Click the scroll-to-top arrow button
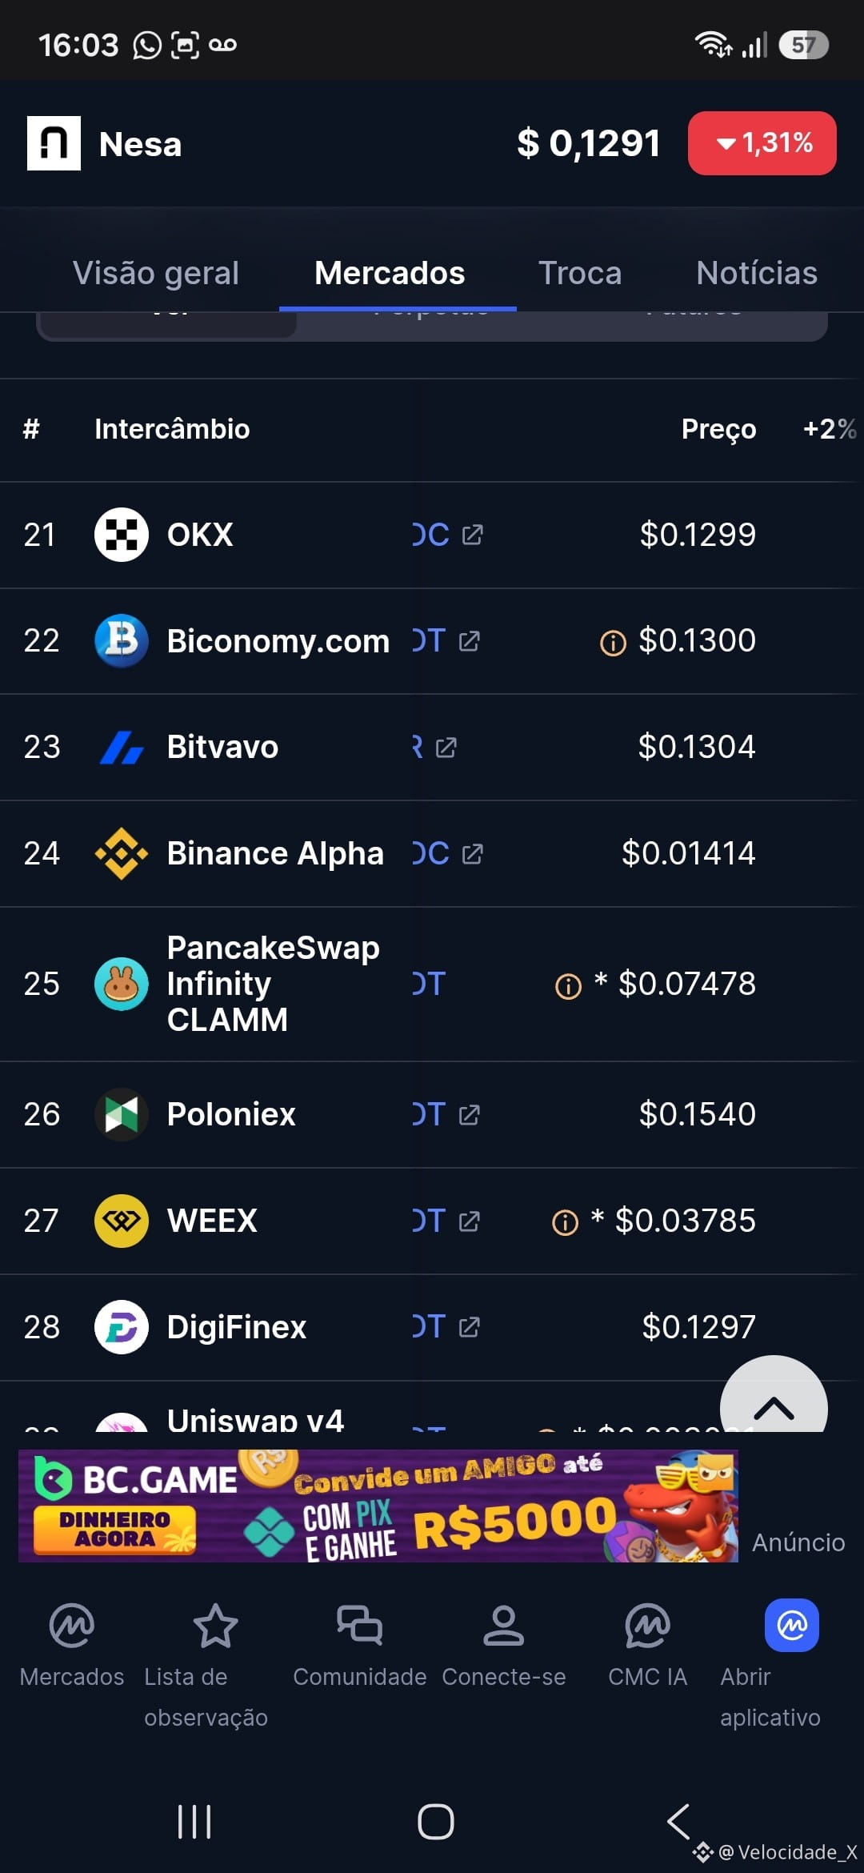Viewport: 864px width, 1873px height. click(774, 1397)
